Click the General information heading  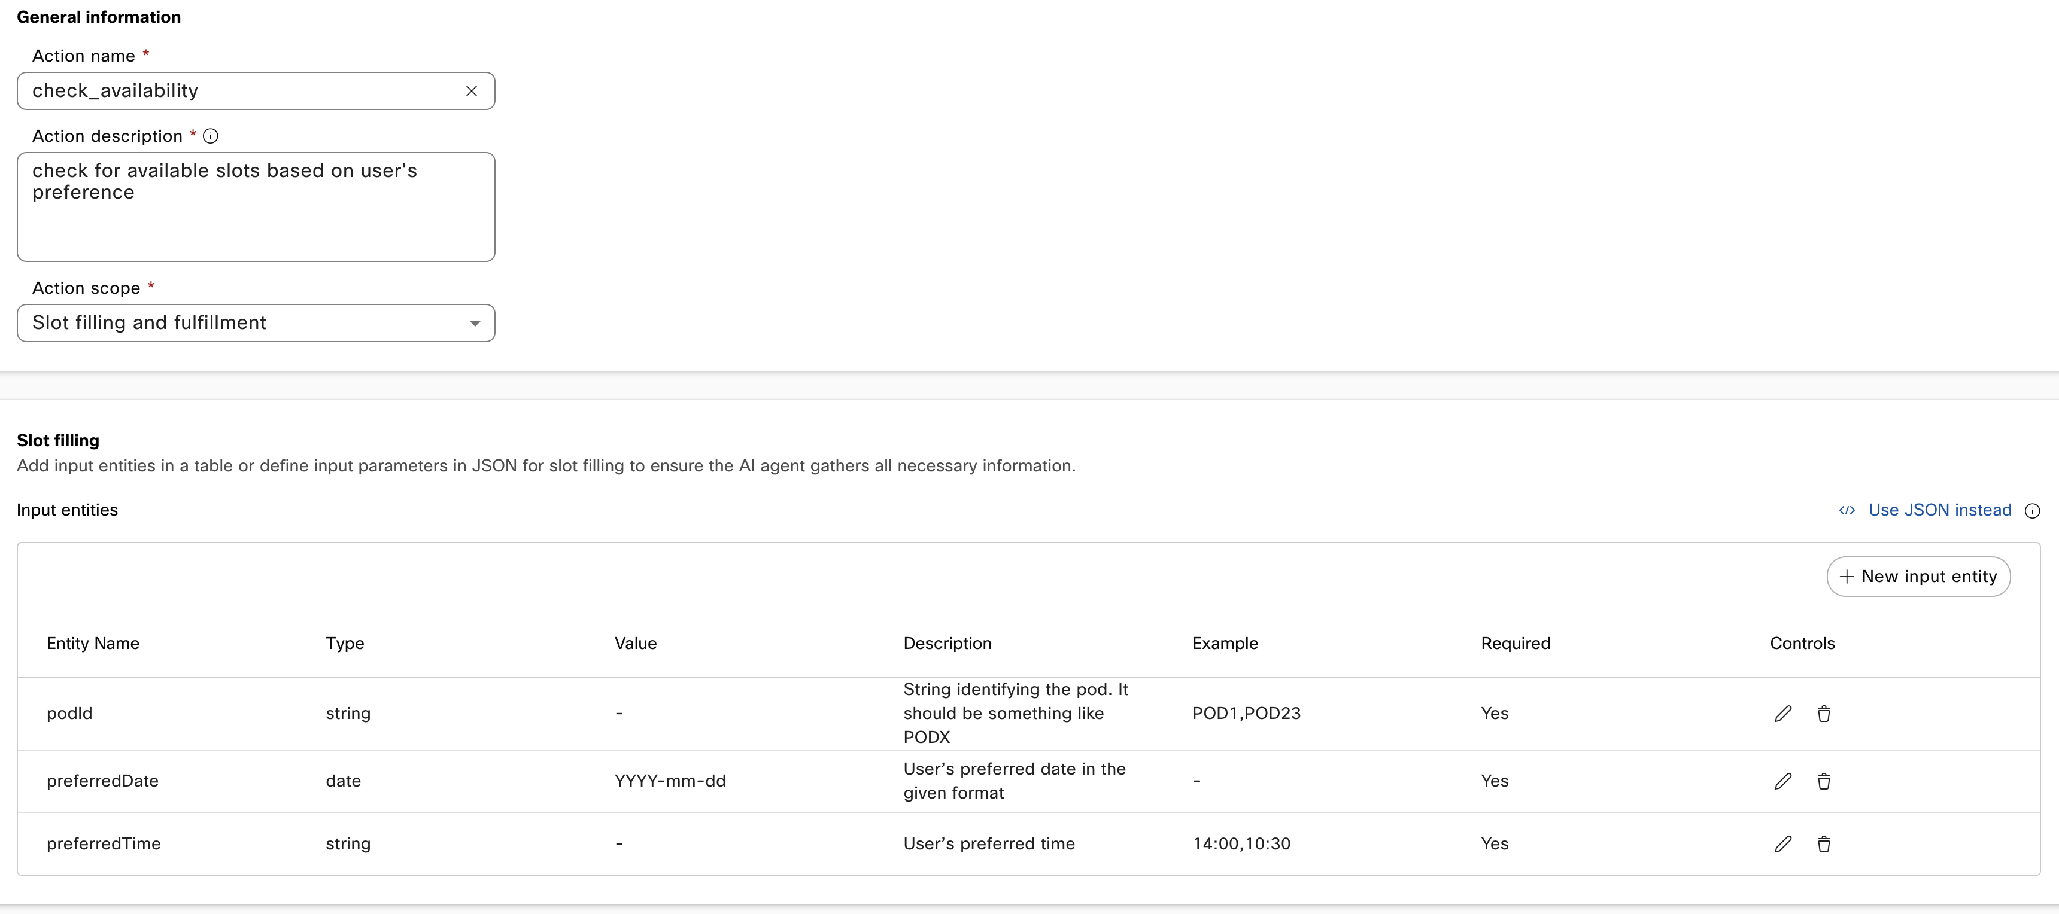(99, 17)
